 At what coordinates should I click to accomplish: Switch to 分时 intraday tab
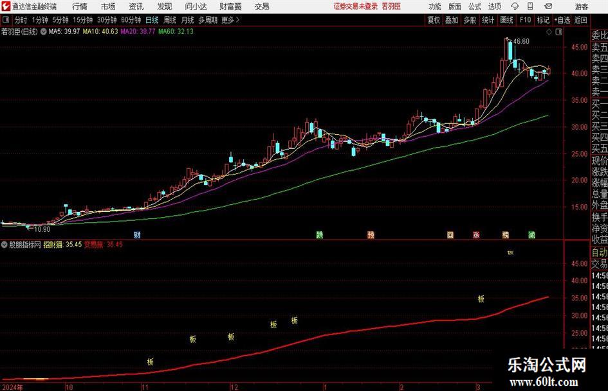pyautogui.click(x=21, y=20)
